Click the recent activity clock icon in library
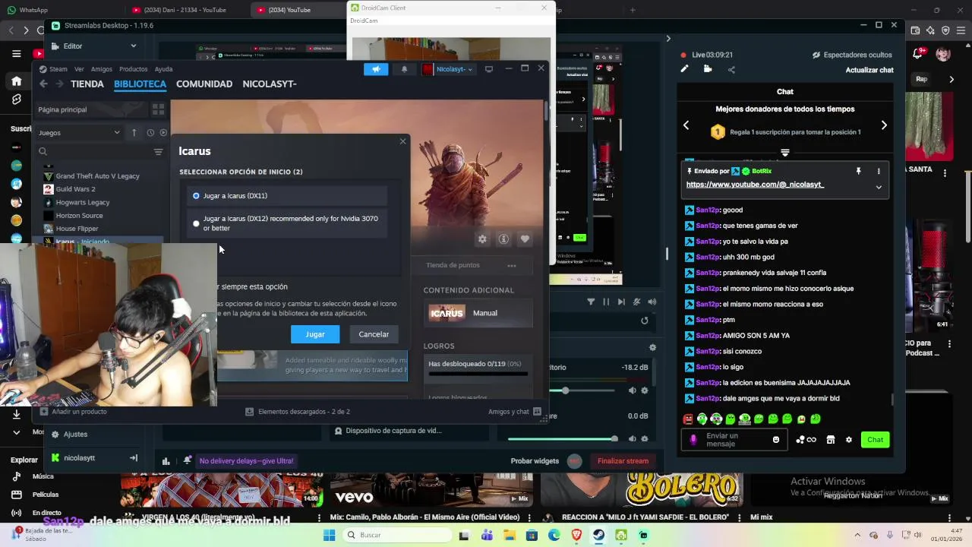Image resolution: width=972 pixels, height=547 pixels. point(150,132)
